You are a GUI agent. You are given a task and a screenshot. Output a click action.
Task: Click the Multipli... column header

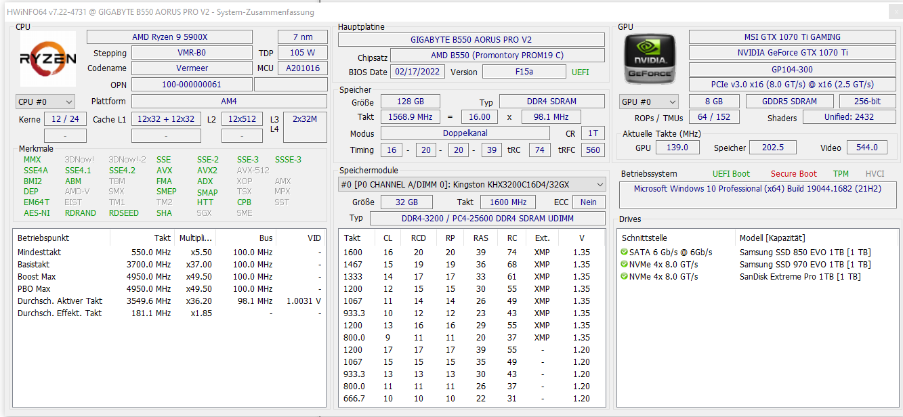pos(195,238)
